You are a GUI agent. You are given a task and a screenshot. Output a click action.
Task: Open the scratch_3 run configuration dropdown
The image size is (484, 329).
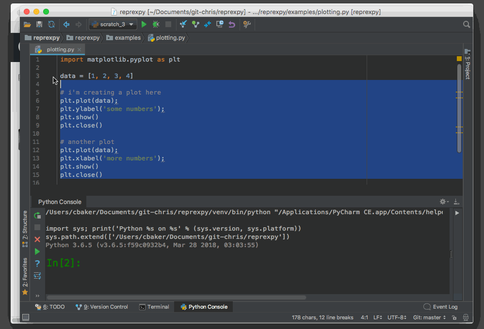click(x=113, y=24)
